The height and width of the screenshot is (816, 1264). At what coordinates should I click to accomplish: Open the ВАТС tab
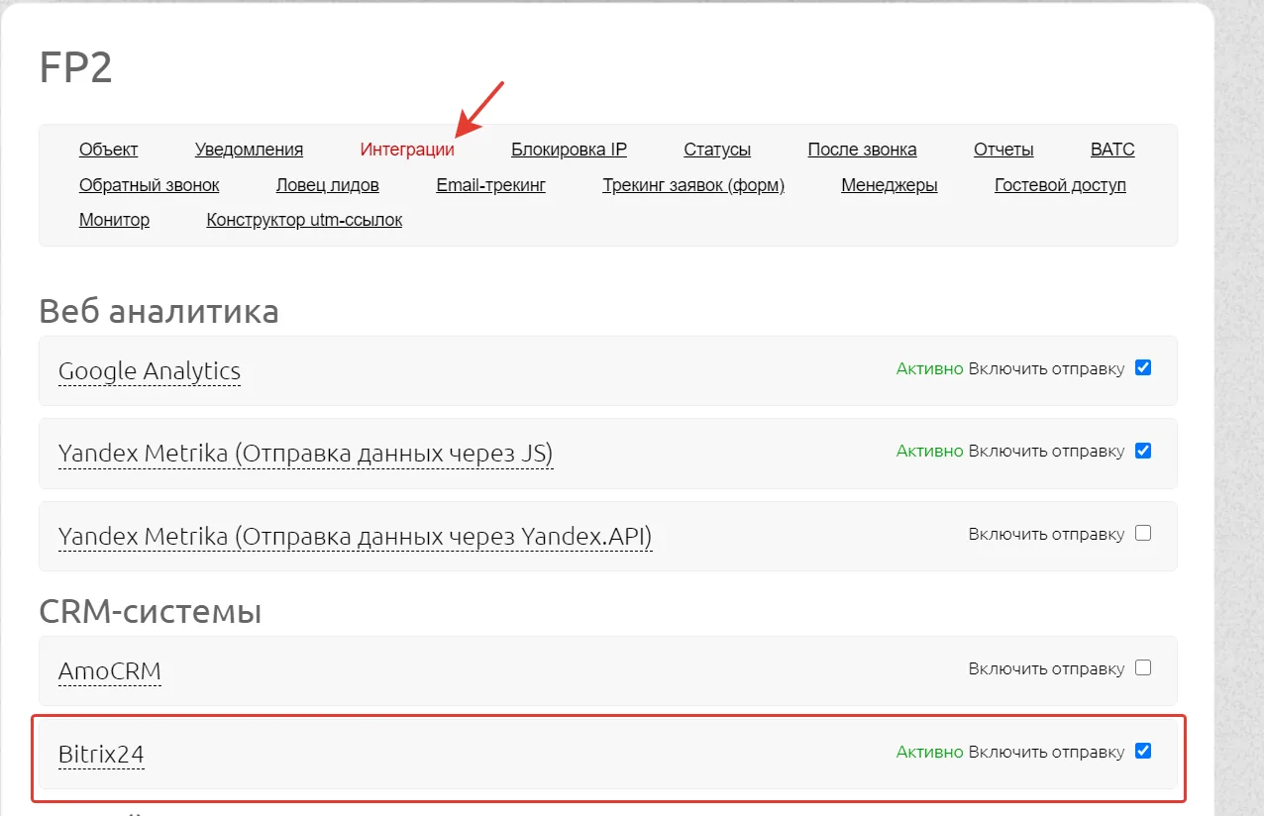[1112, 150]
